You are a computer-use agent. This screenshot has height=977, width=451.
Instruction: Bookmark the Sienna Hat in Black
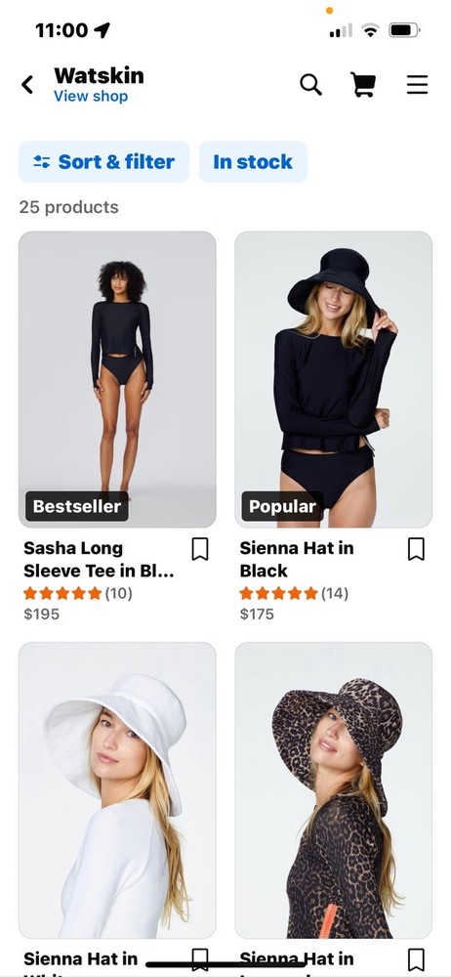coord(416,549)
